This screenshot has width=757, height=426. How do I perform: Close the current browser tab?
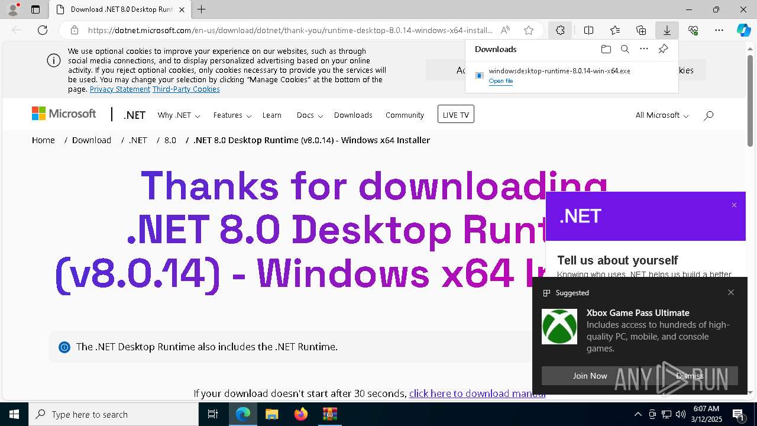182,9
